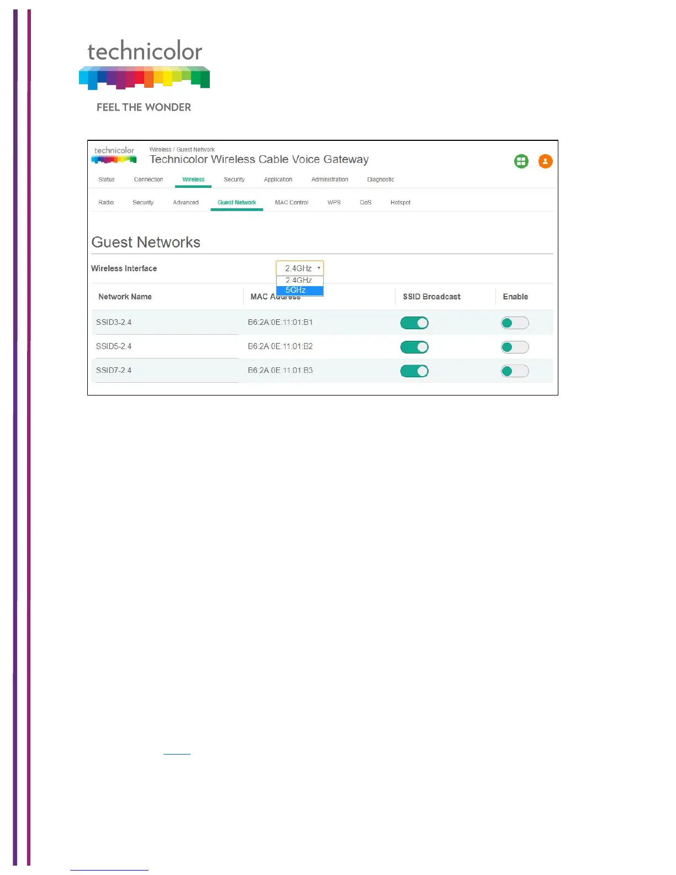The image size is (676, 875).
Task: Toggle SSID Broadcast for SSID3-2.4
Action: click(414, 323)
